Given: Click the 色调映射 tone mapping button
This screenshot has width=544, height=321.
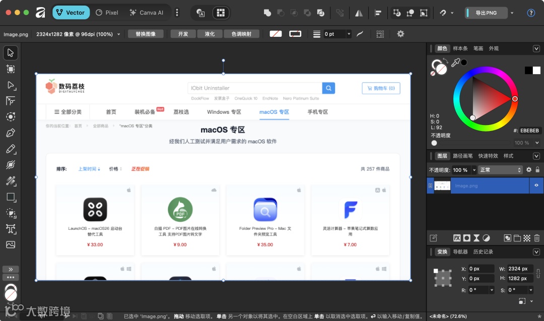Looking at the screenshot, I should pyautogui.click(x=241, y=34).
